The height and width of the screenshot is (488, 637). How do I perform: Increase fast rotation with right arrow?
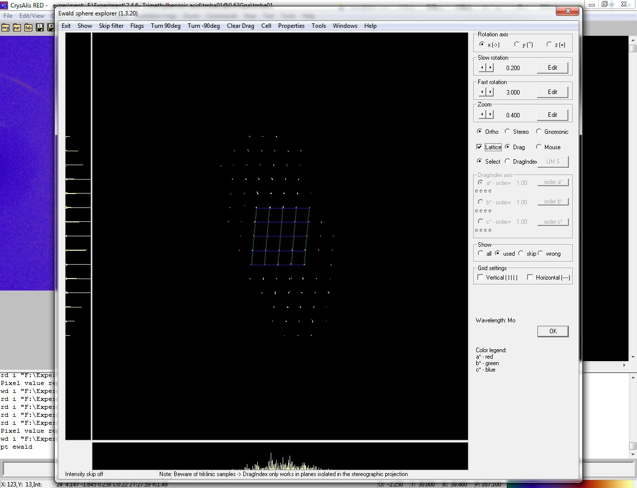coord(490,92)
